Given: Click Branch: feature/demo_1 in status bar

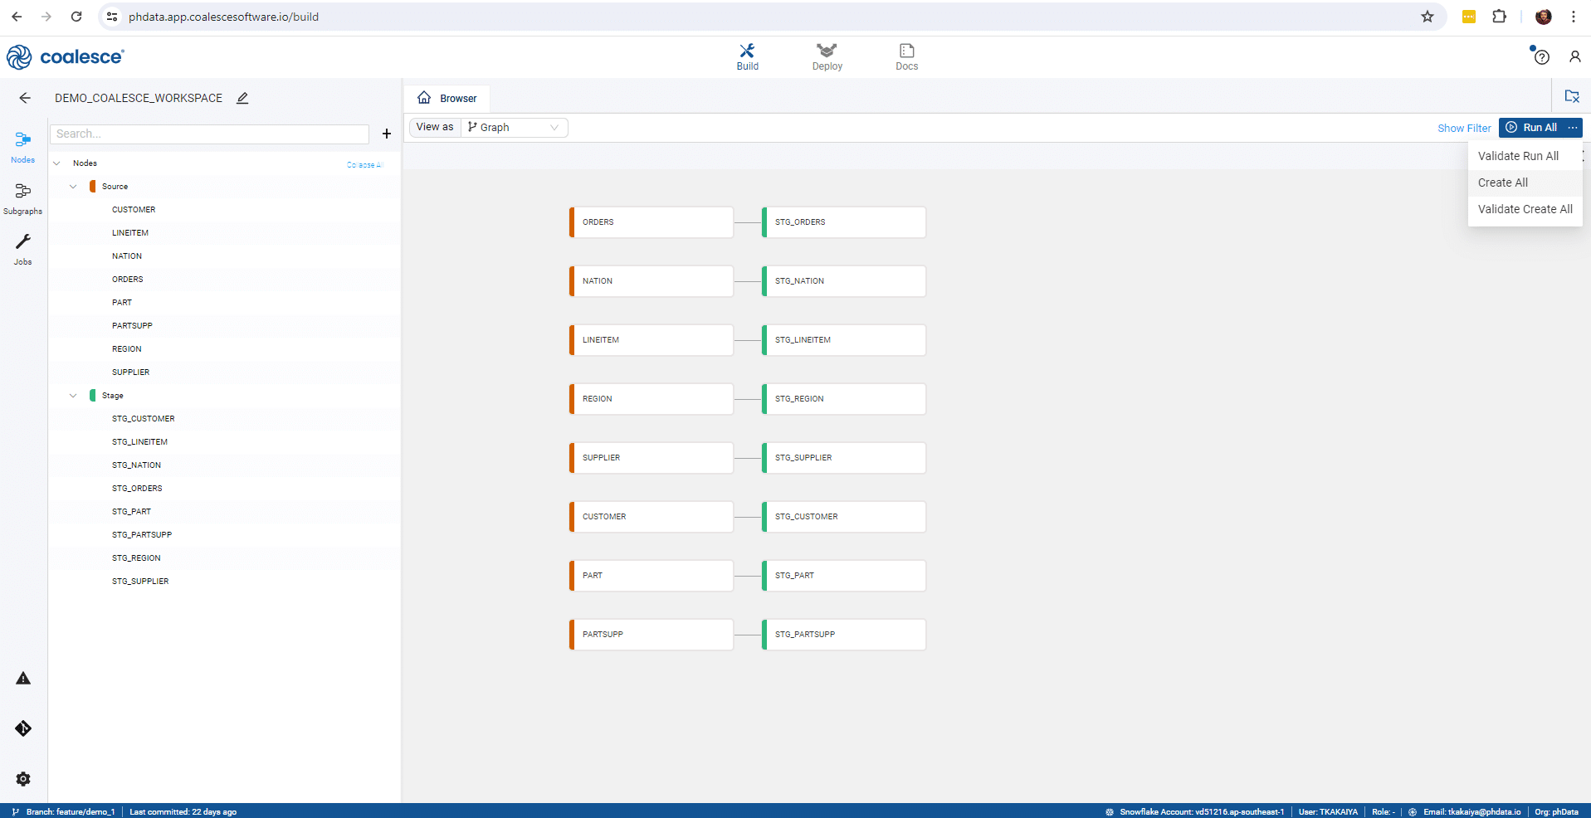Looking at the screenshot, I should 64,811.
